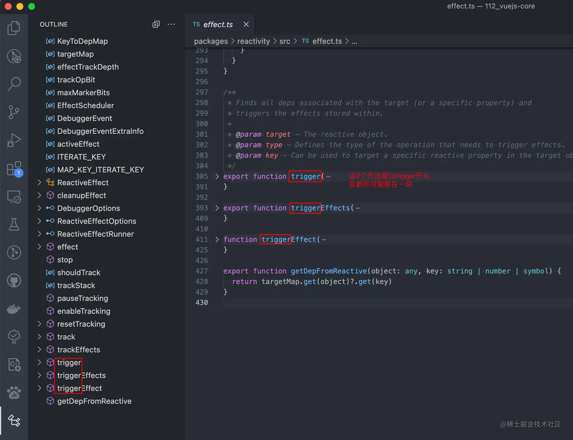Open the Run and Debug view
This screenshot has width=573, height=440.
pos(14,140)
